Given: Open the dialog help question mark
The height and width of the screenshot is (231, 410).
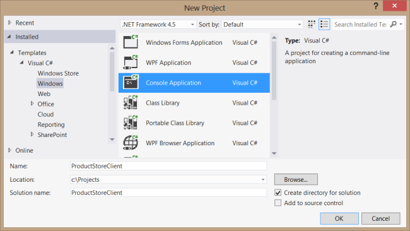Looking at the screenshot, I should [376, 6].
